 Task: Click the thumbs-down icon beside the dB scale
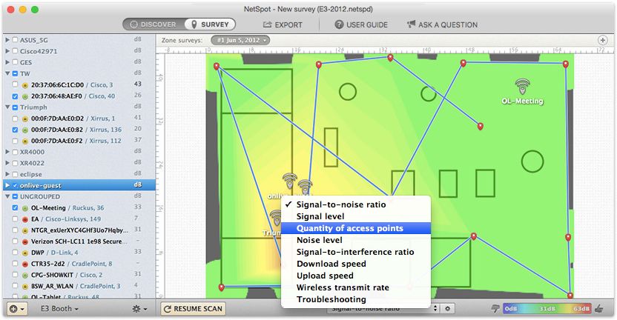click(496, 309)
